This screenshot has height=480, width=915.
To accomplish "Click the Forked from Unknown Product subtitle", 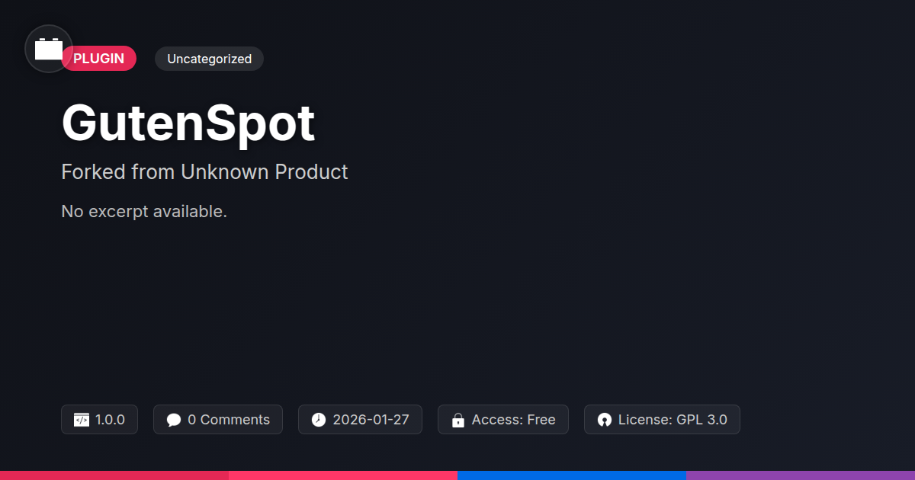I will (204, 172).
